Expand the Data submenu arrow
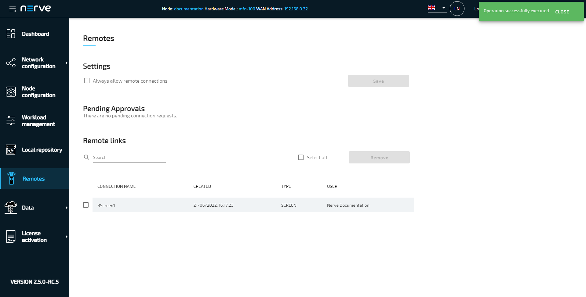Image resolution: width=586 pixels, height=297 pixels. [66, 208]
